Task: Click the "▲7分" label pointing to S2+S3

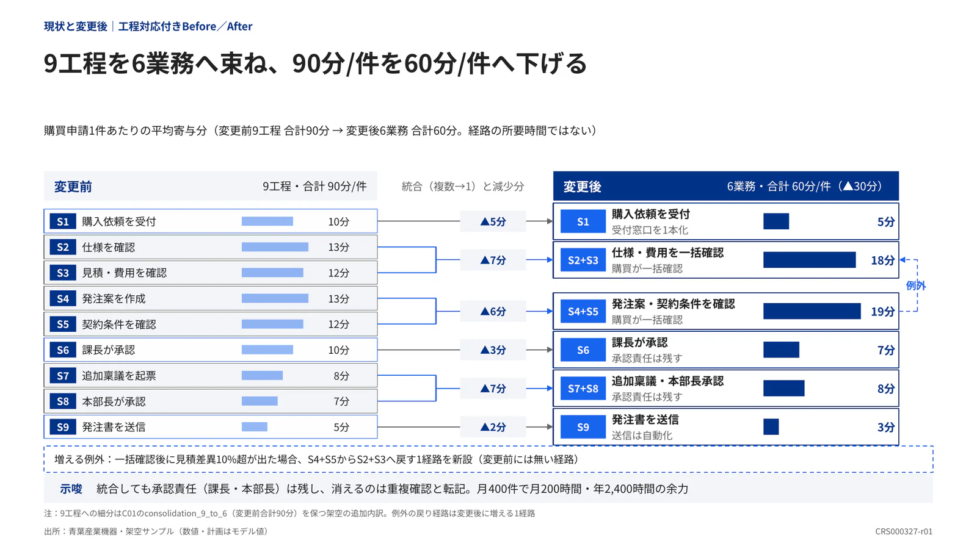Action: (x=493, y=260)
